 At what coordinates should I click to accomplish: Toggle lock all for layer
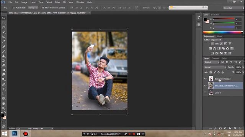coord(222,72)
